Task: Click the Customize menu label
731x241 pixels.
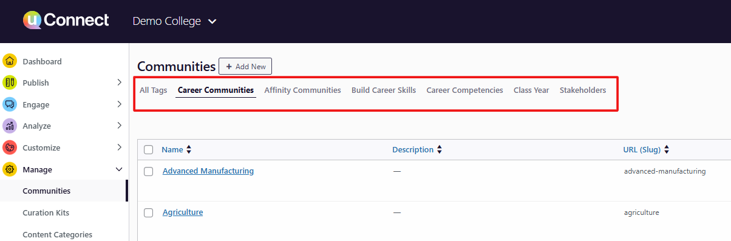Action: click(x=41, y=148)
